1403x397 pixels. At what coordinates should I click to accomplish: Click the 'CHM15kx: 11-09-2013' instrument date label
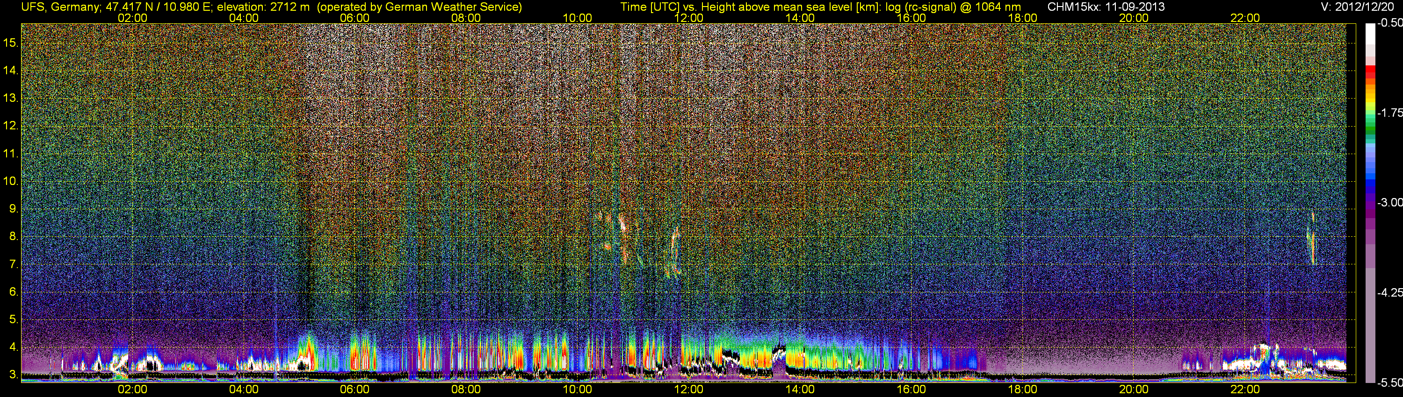[1105, 7]
